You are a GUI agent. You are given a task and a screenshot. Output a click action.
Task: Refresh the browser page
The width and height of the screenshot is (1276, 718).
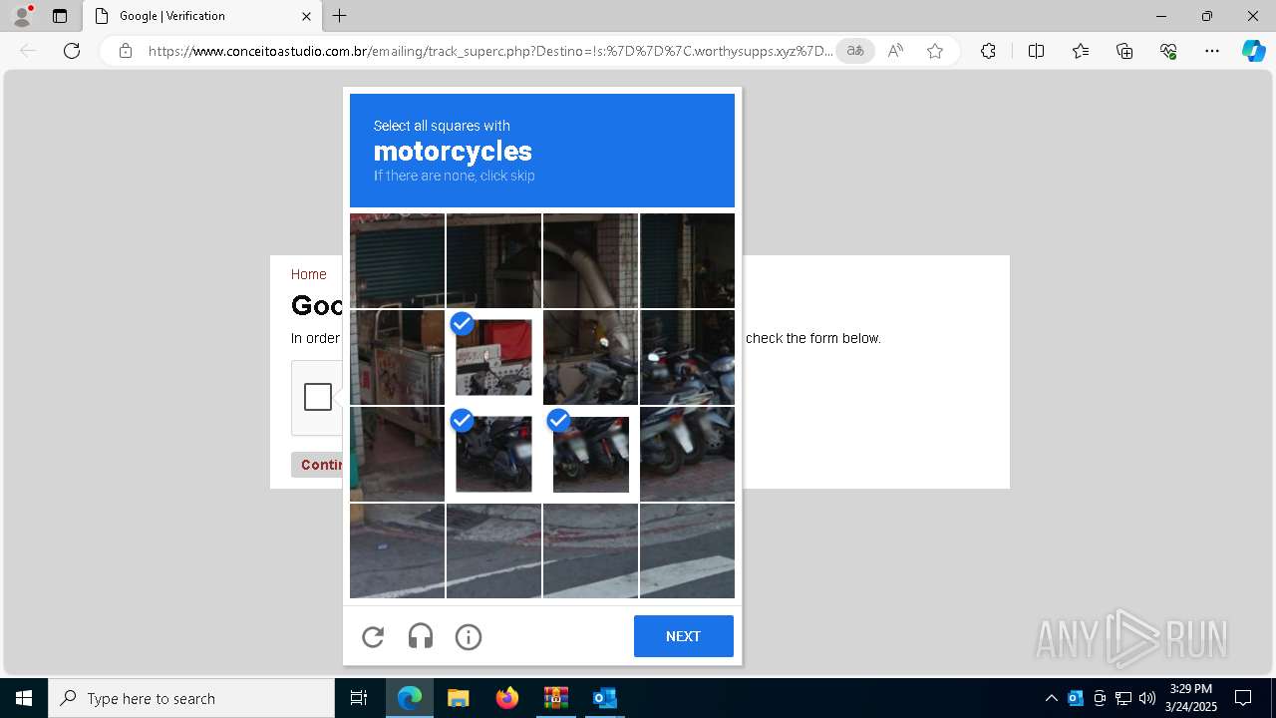pyautogui.click(x=72, y=51)
